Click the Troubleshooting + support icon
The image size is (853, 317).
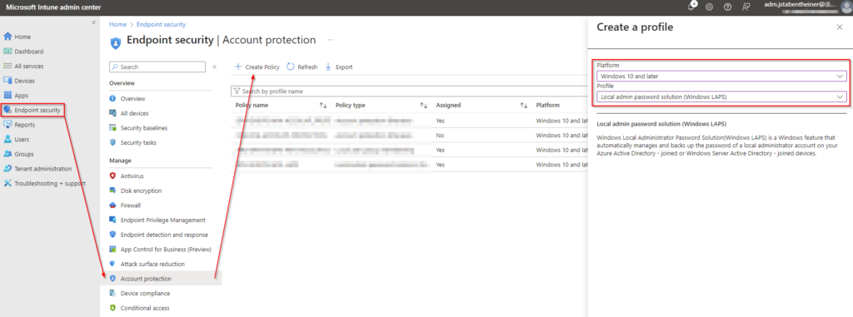pos(7,184)
